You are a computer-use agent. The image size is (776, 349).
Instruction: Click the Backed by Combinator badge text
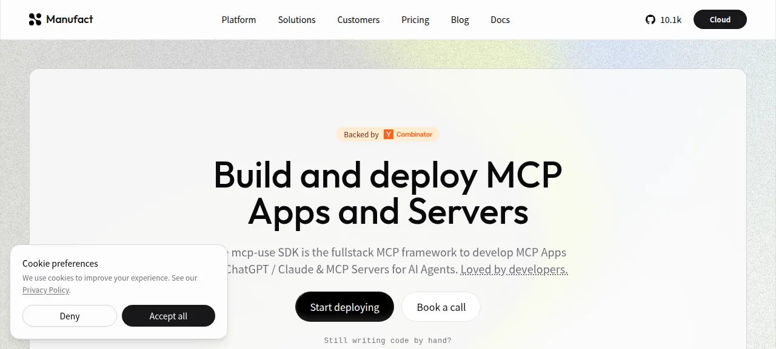(x=388, y=134)
